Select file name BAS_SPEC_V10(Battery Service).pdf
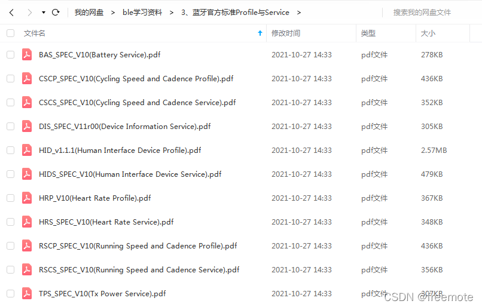The image size is (482, 307). click(100, 55)
